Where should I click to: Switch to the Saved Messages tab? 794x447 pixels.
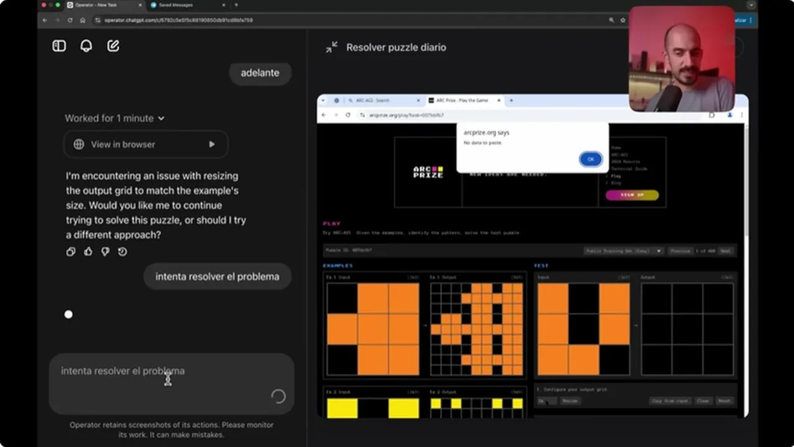coord(186,5)
